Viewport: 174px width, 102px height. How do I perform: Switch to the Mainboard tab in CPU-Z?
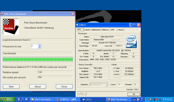[x=96, y=30]
